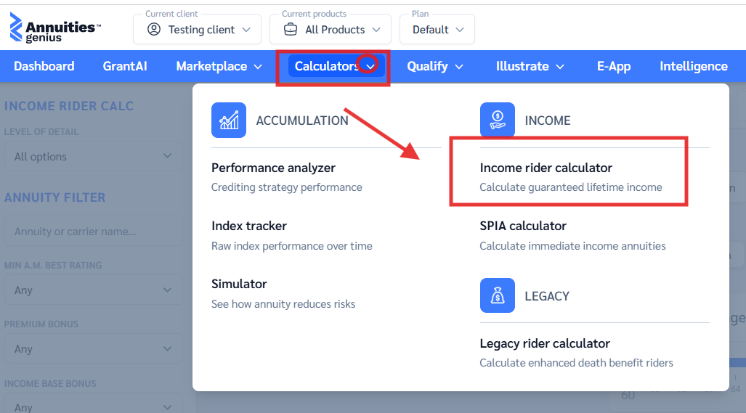Click the briefcase icon in Current products
The width and height of the screenshot is (746, 413).
[291, 30]
